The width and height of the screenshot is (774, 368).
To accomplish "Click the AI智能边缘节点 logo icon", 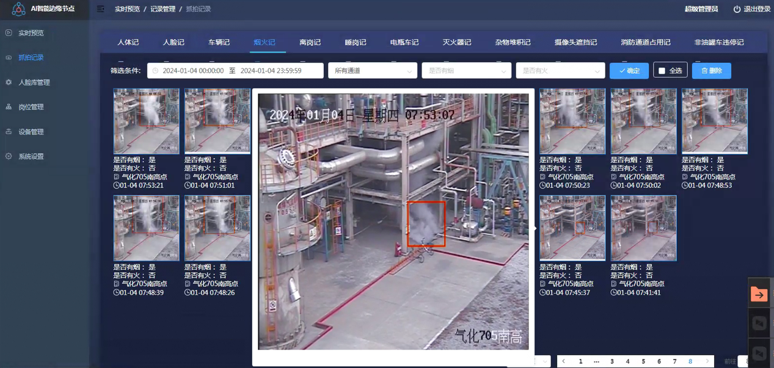I will (x=18, y=9).
